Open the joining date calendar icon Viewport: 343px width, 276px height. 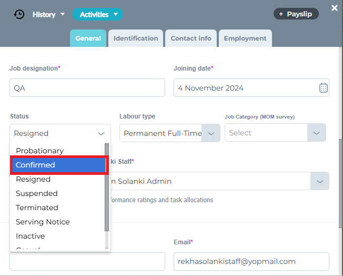(324, 88)
